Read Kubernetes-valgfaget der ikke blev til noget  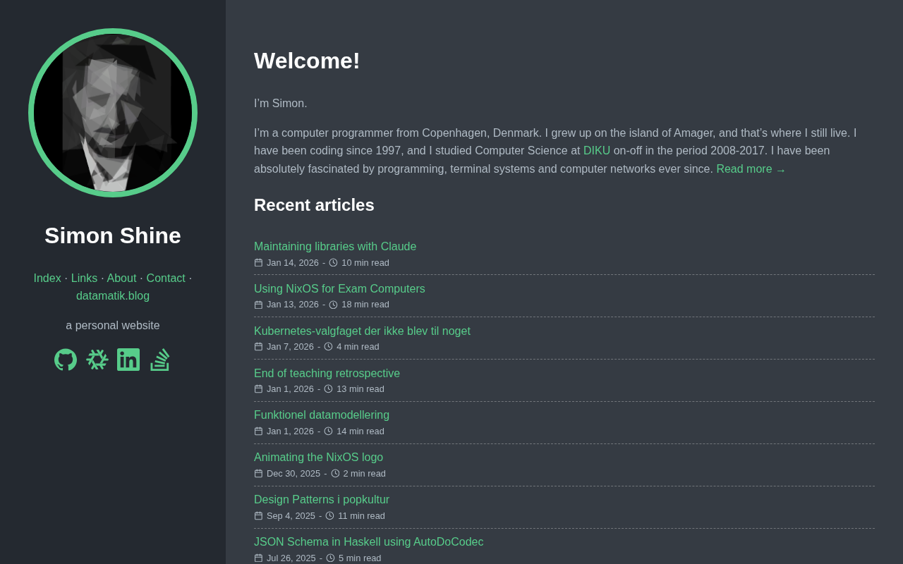coord(362,331)
